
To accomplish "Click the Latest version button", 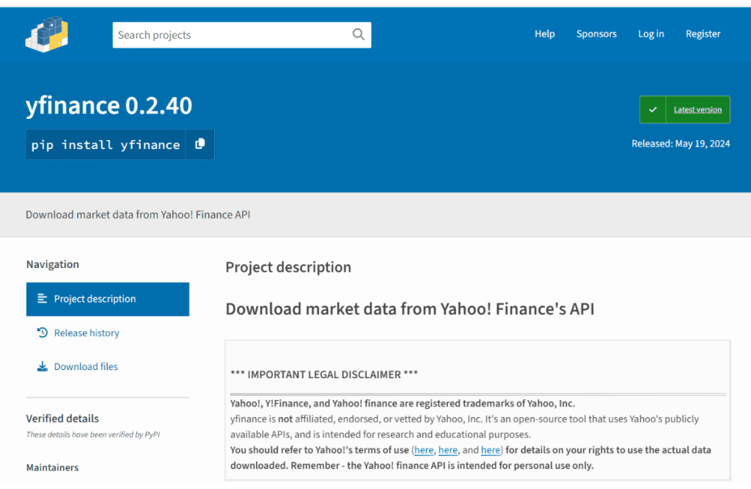I will (x=697, y=109).
